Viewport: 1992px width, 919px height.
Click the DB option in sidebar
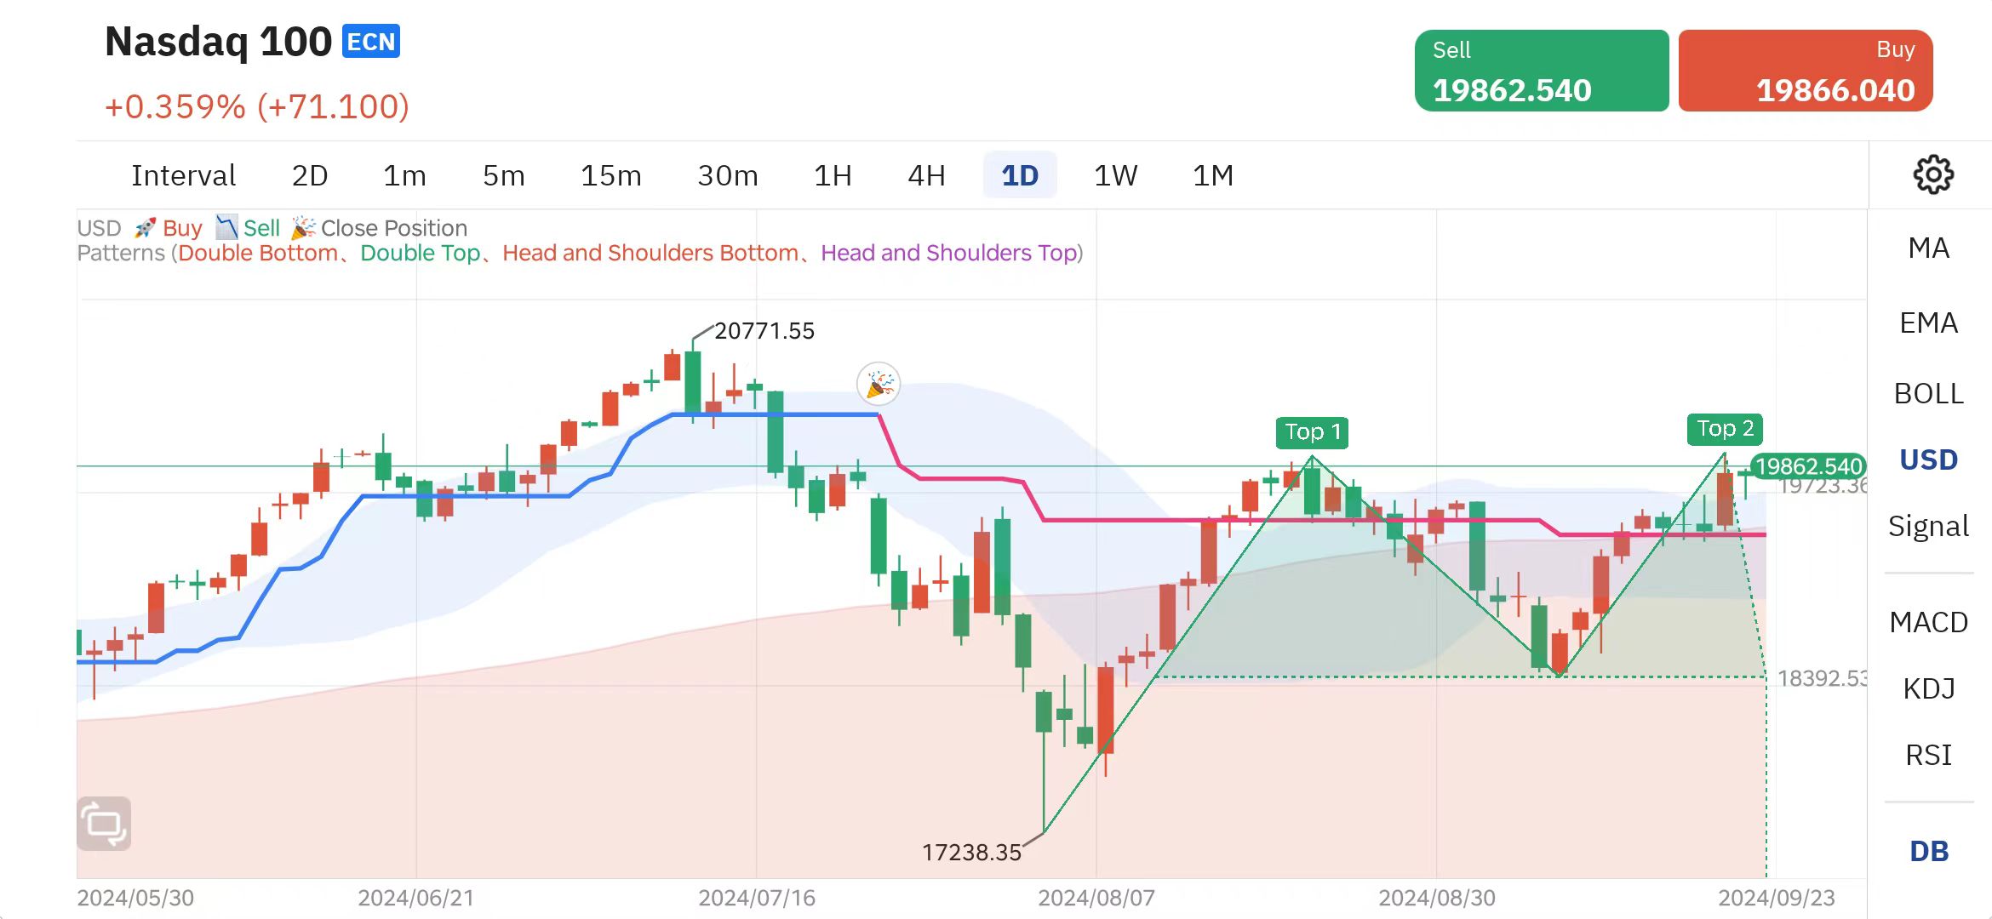1928,851
